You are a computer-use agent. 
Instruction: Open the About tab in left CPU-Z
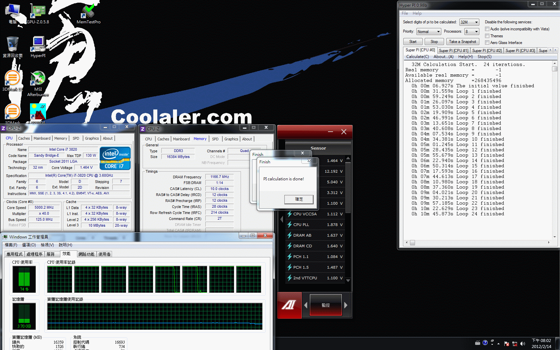(108, 138)
